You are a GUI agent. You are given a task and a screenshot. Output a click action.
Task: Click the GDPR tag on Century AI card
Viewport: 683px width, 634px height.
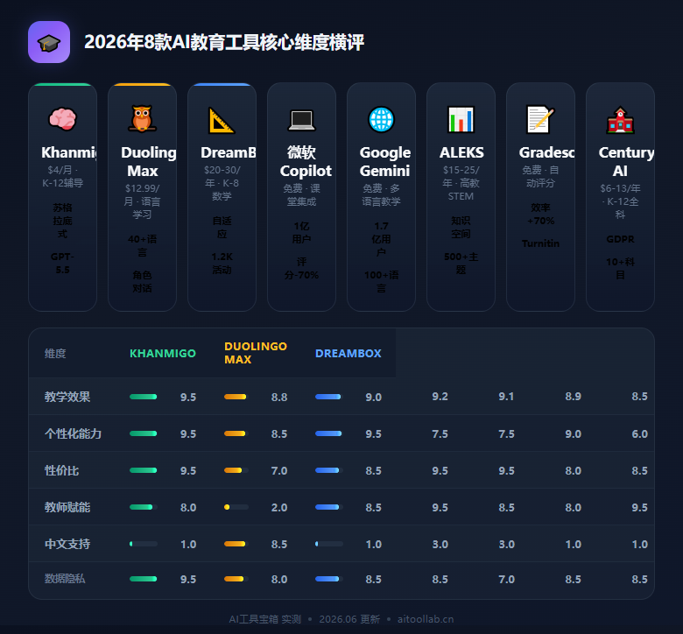(x=620, y=239)
